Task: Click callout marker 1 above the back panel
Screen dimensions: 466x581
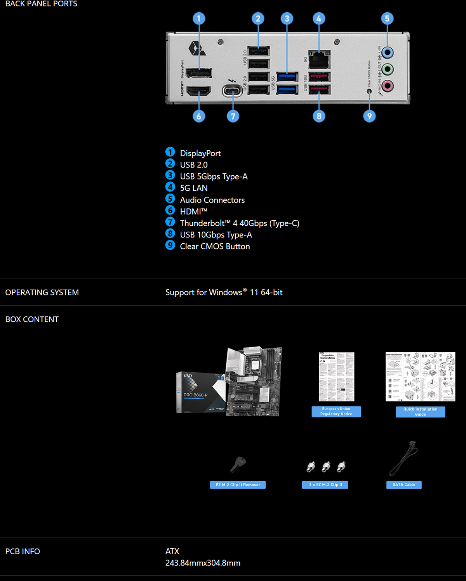Action: tap(199, 18)
